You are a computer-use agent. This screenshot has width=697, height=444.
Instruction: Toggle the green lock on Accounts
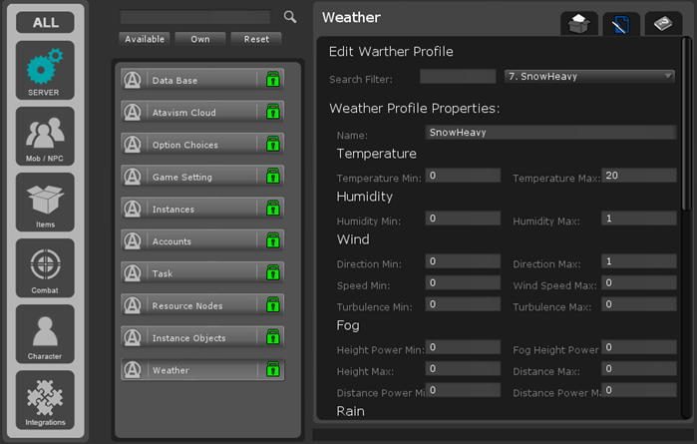click(x=271, y=241)
